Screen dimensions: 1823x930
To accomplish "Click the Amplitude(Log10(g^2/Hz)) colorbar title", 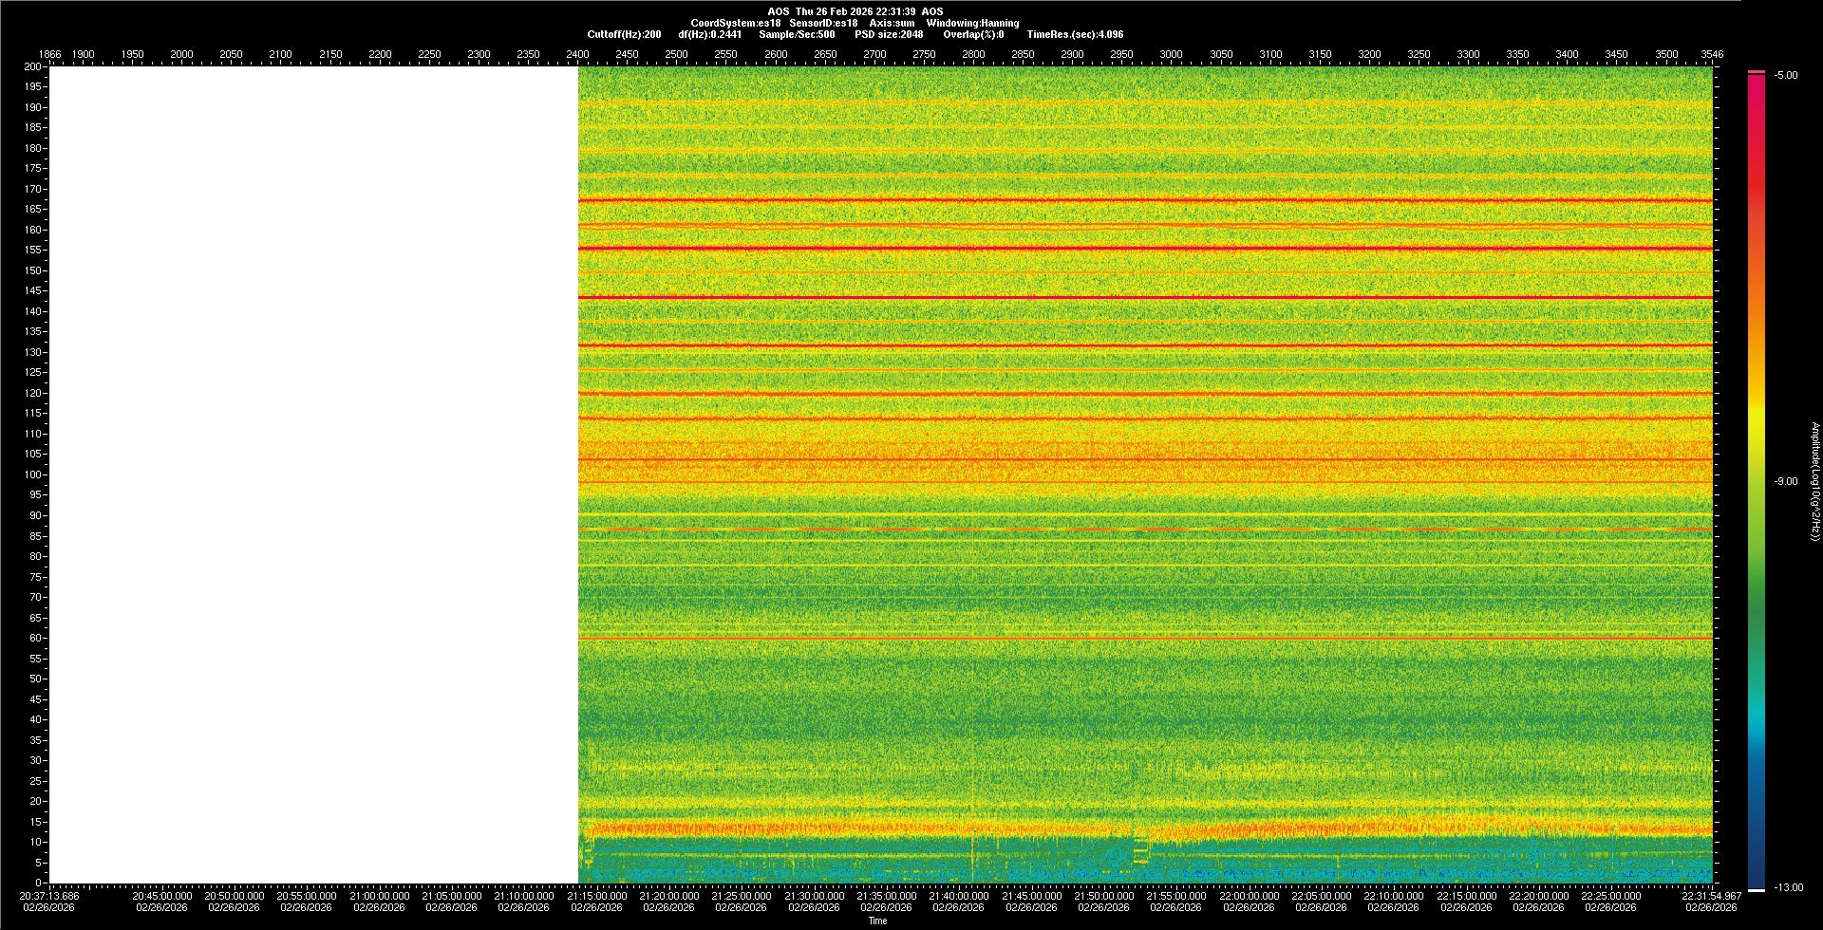I will pos(1814,481).
